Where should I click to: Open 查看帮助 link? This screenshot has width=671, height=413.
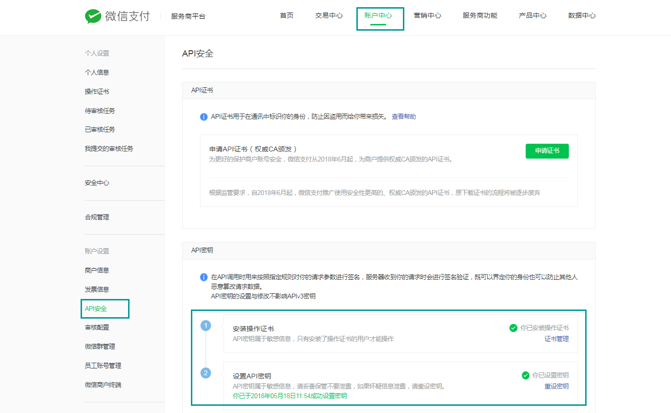(404, 116)
